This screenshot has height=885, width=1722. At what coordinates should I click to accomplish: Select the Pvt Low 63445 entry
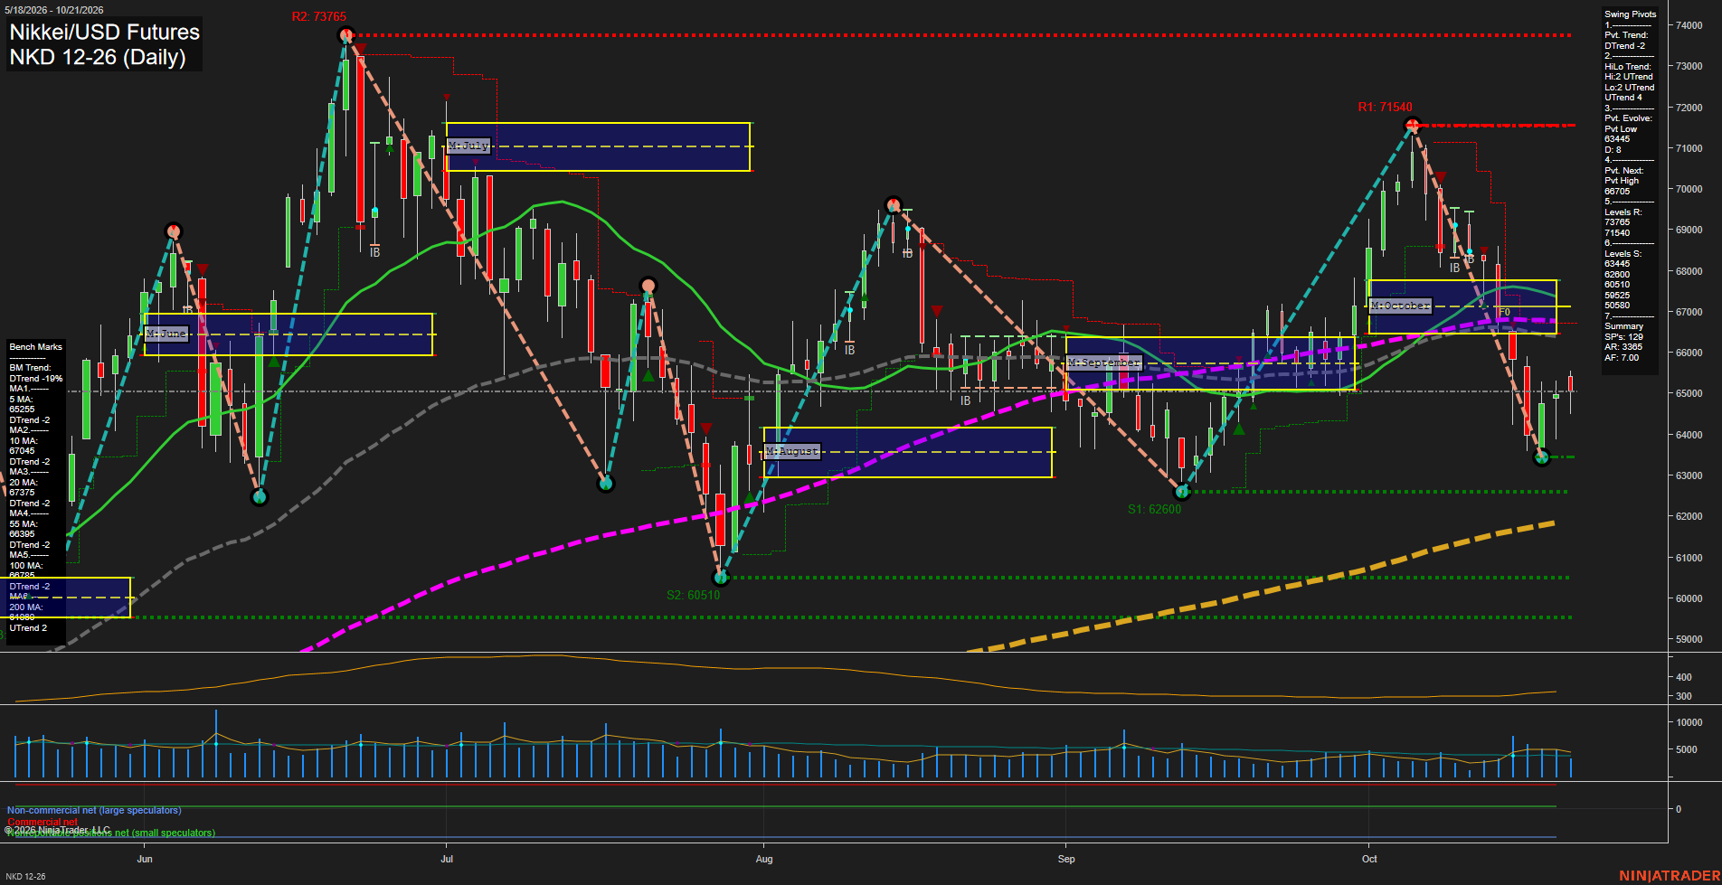click(x=1618, y=134)
